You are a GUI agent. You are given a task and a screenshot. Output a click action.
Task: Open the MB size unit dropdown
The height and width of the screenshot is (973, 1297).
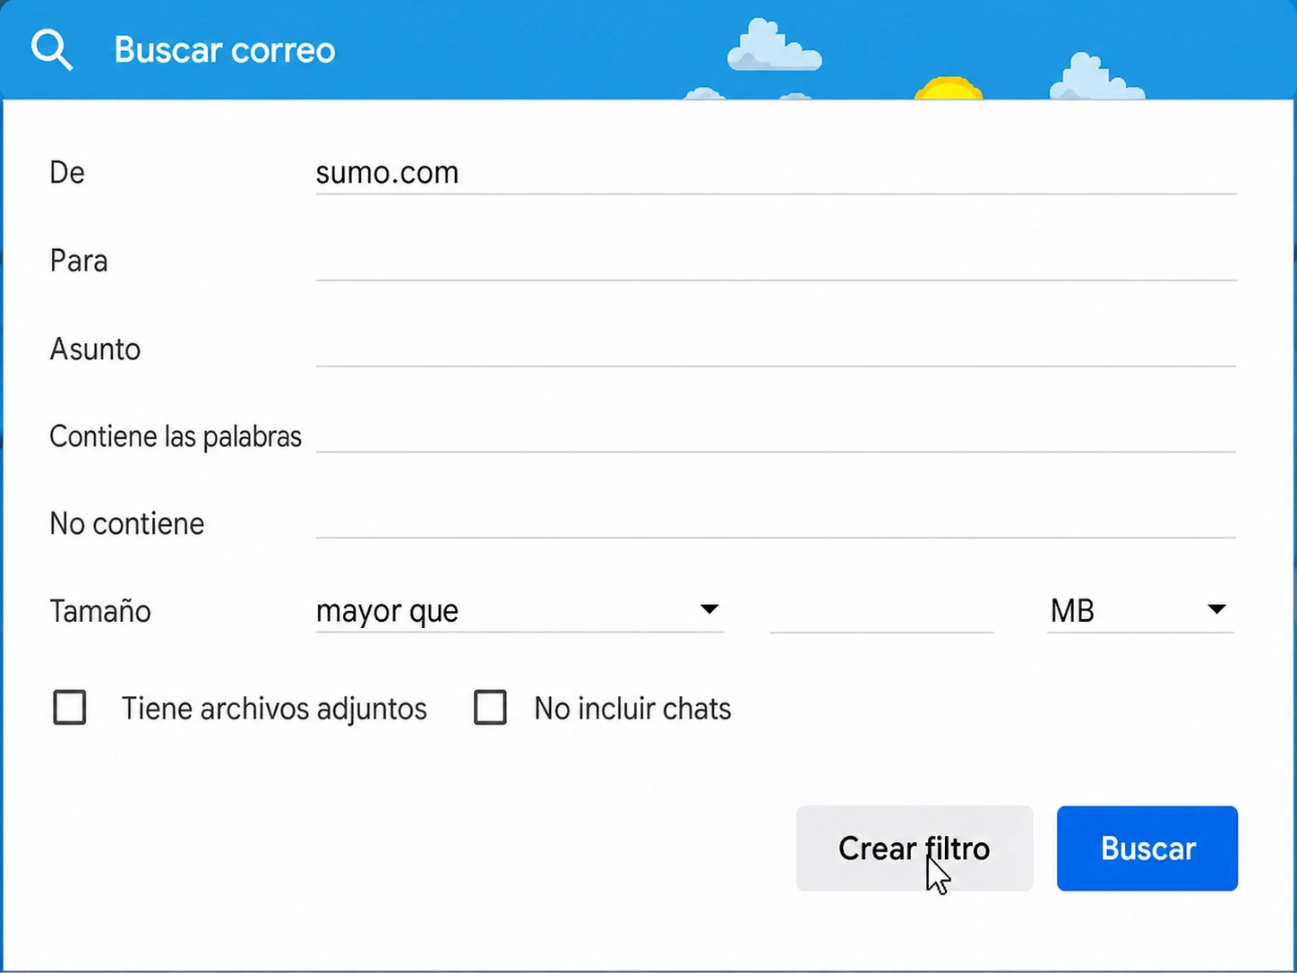[x=1140, y=610]
